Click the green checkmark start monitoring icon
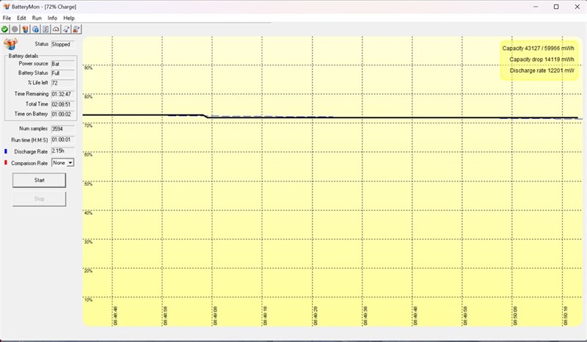 click(x=4, y=29)
